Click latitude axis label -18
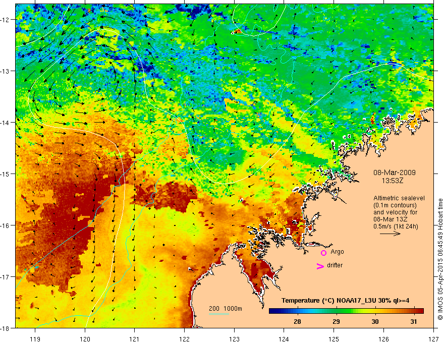The width and height of the screenshot is (444, 343). 5,328
